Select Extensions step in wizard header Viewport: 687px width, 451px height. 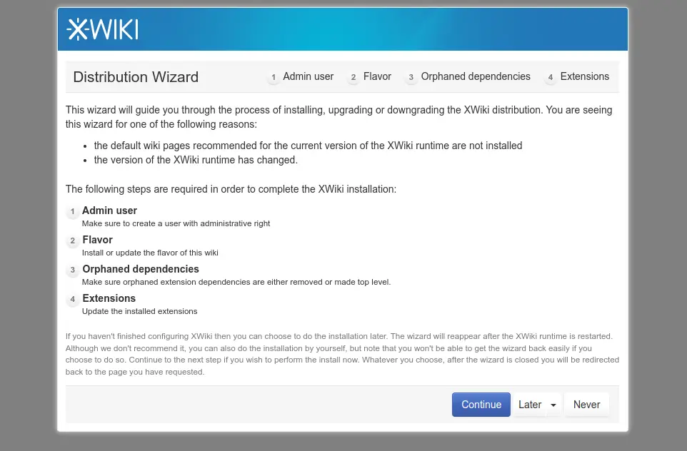coord(584,76)
